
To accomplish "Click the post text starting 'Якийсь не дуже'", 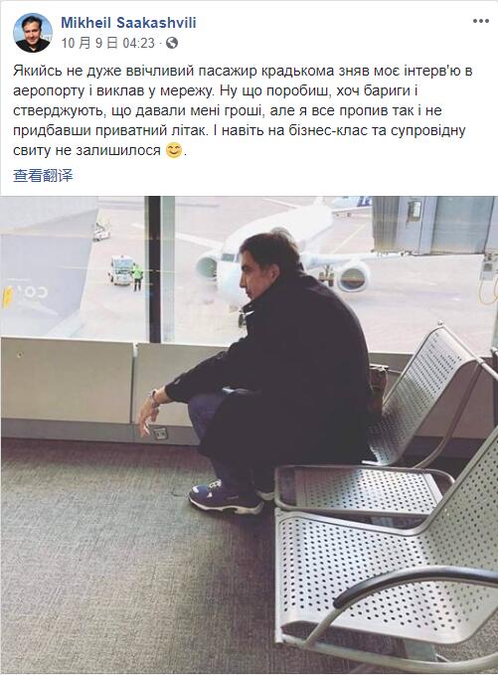I will tap(244, 110).
